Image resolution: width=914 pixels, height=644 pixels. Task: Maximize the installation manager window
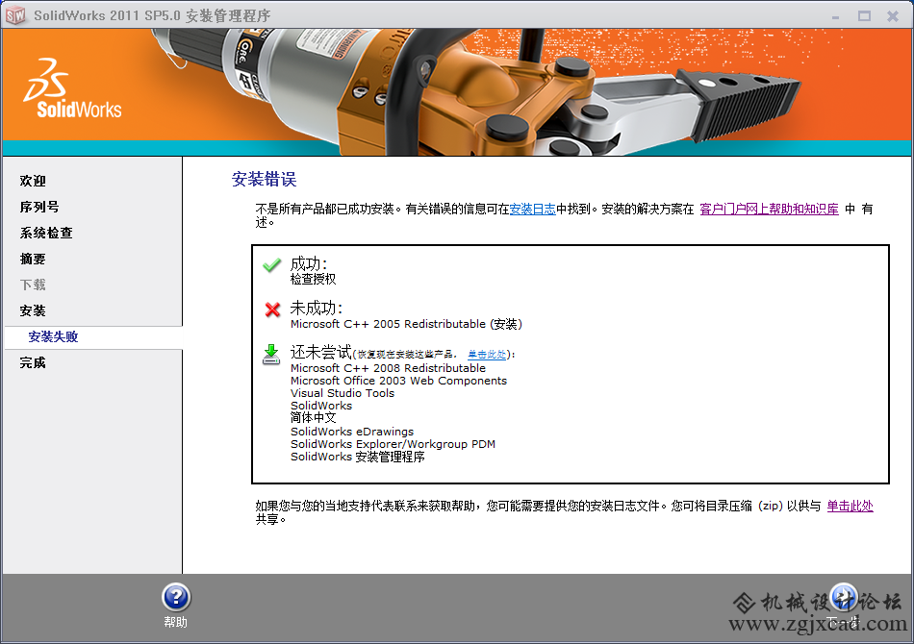point(865,15)
